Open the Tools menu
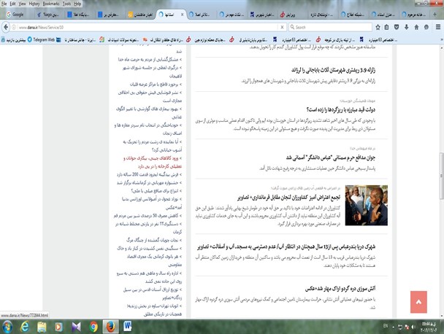 (66, 4)
